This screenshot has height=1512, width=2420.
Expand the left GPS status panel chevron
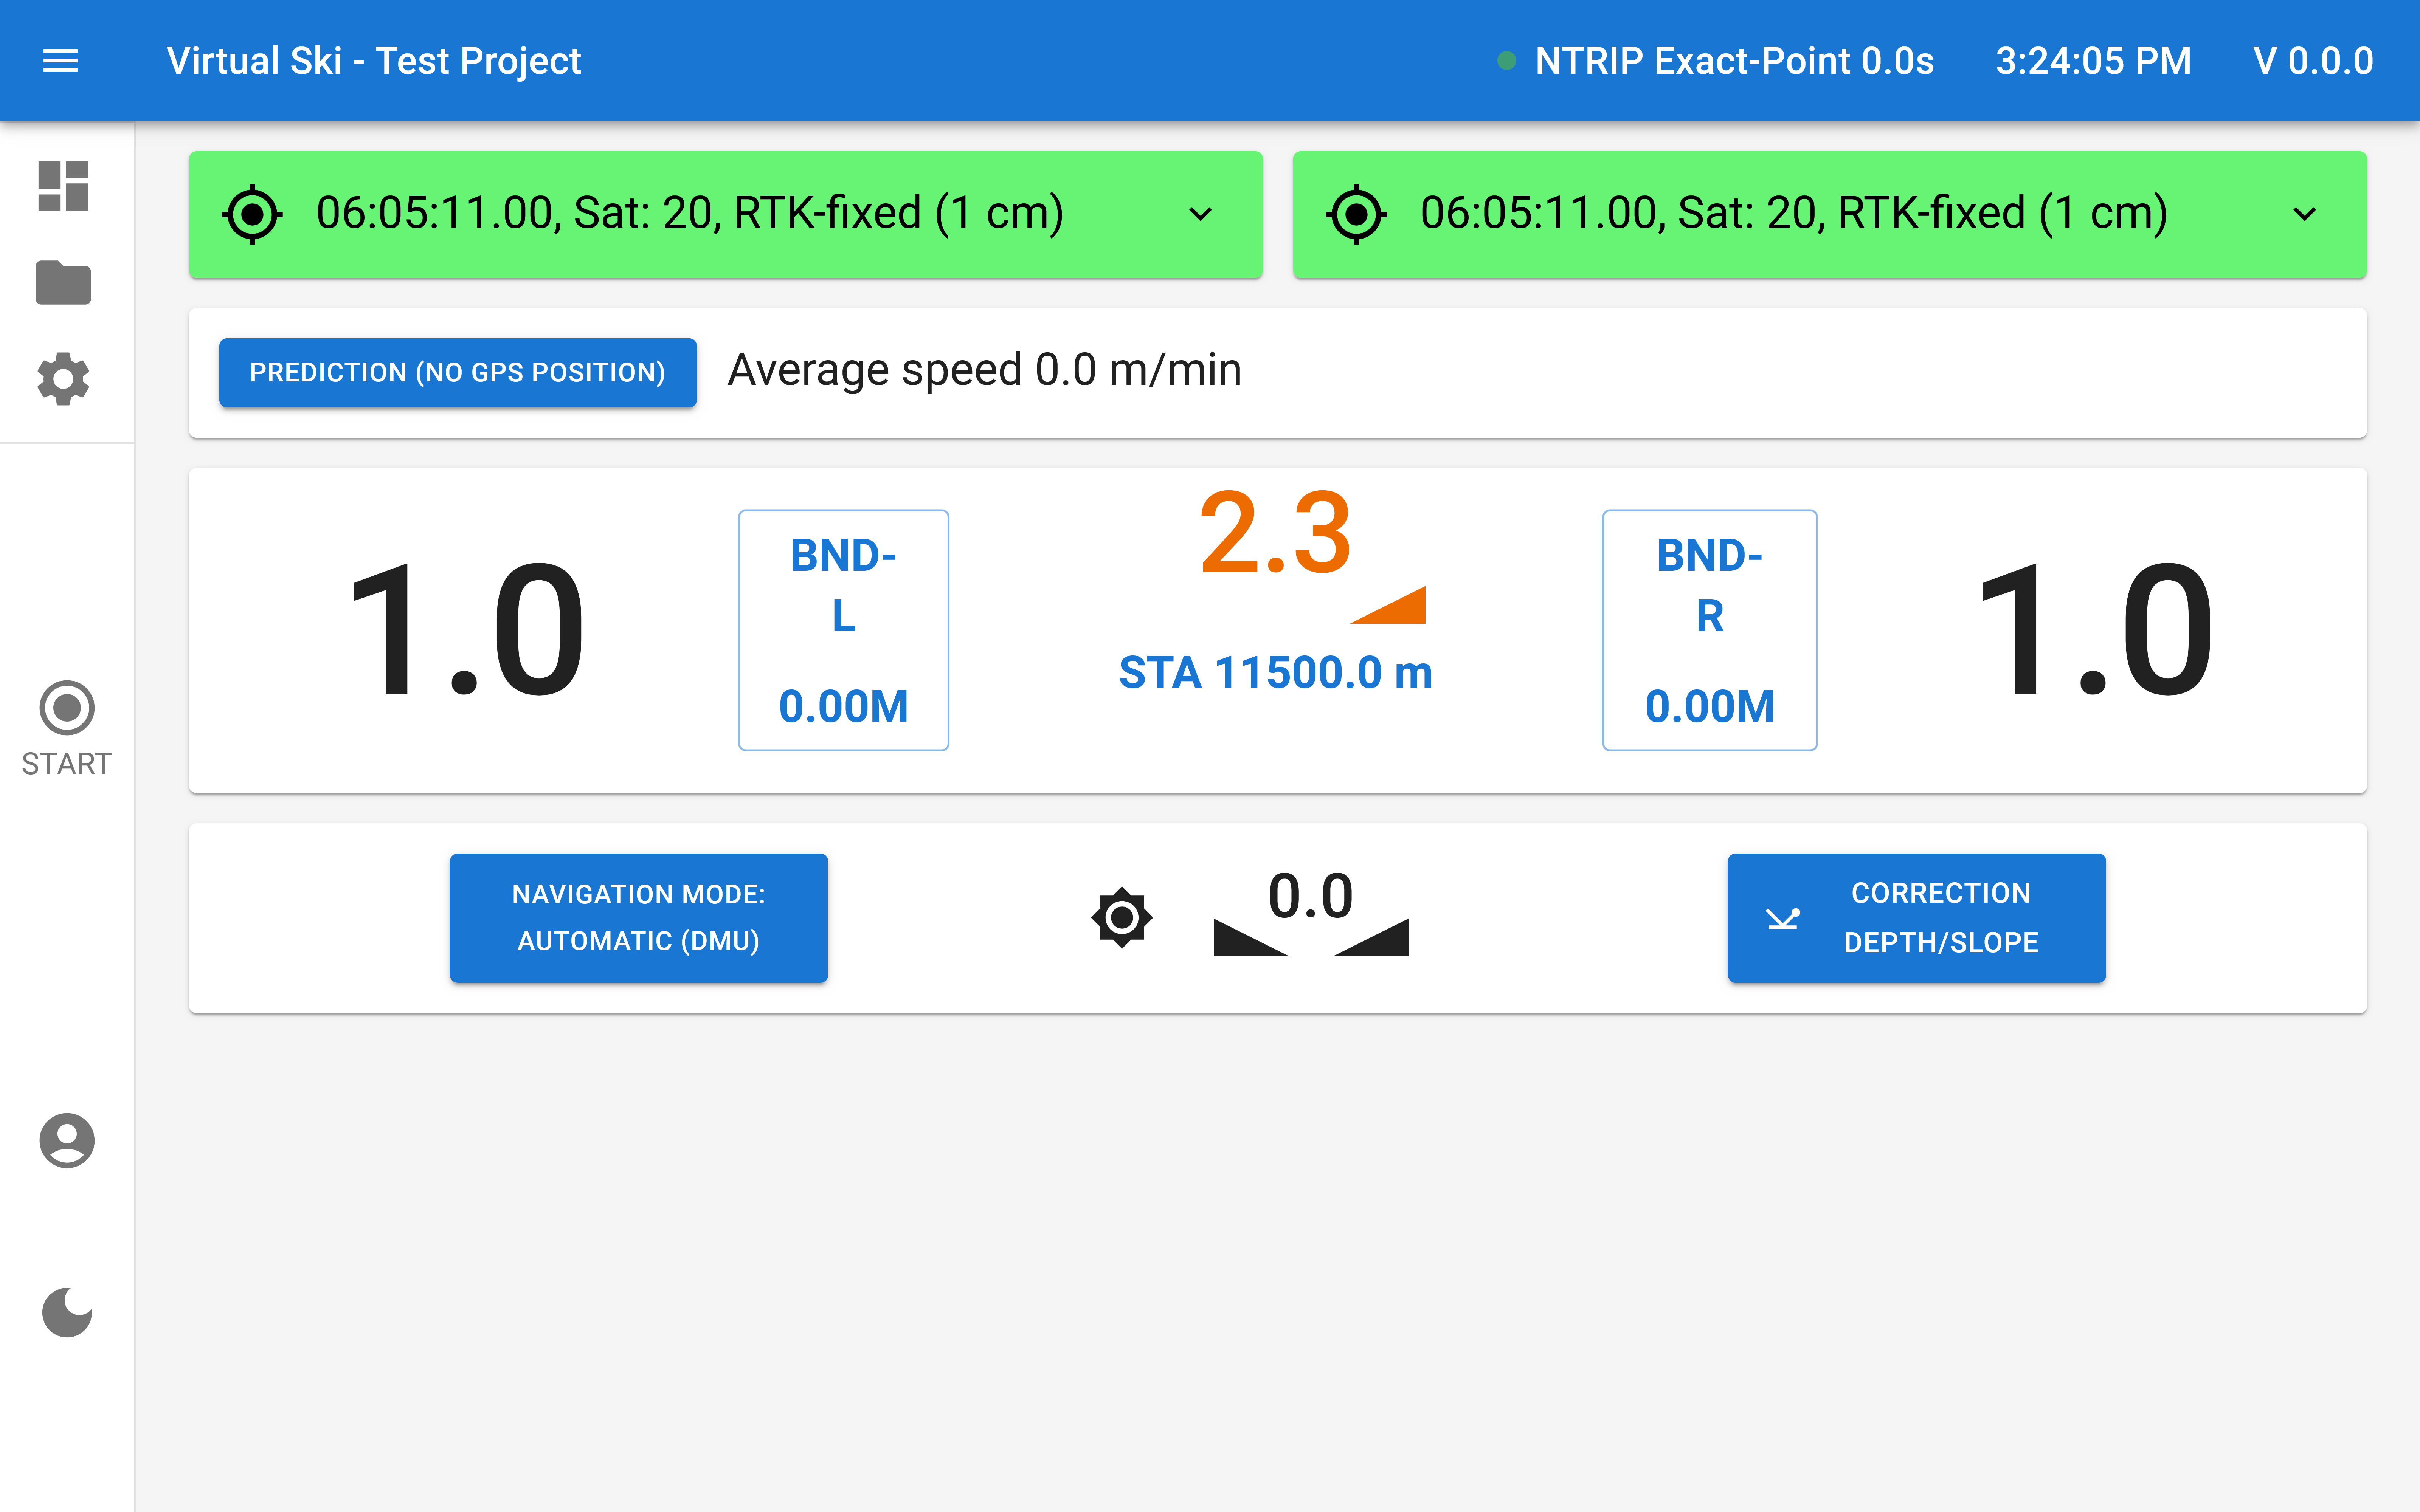pyautogui.click(x=1200, y=214)
